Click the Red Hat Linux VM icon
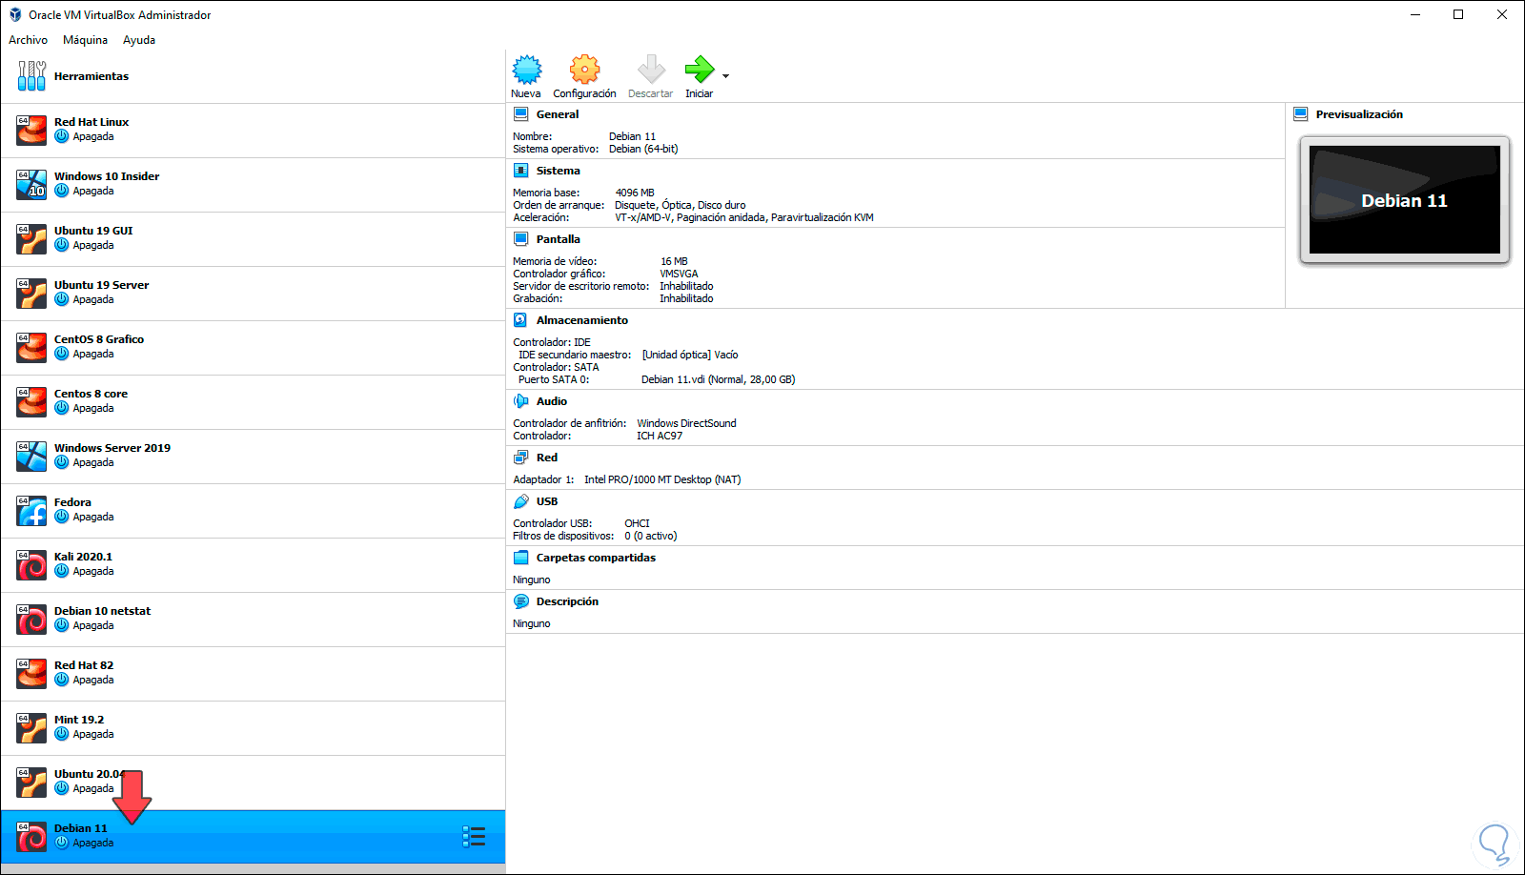Image resolution: width=1525 pixels, height=875 pixels. coord(31,130)
